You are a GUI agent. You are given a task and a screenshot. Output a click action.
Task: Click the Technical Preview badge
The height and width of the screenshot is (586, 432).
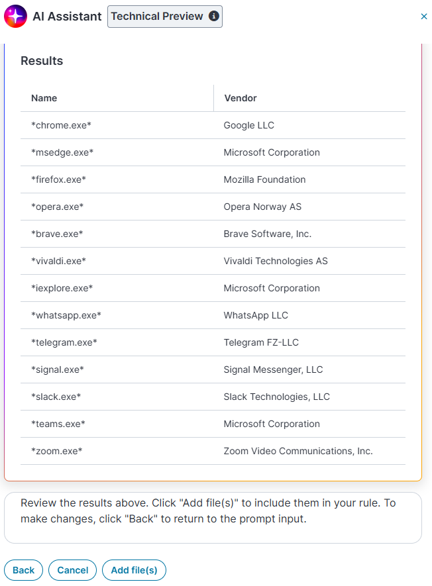pos(165,17)
